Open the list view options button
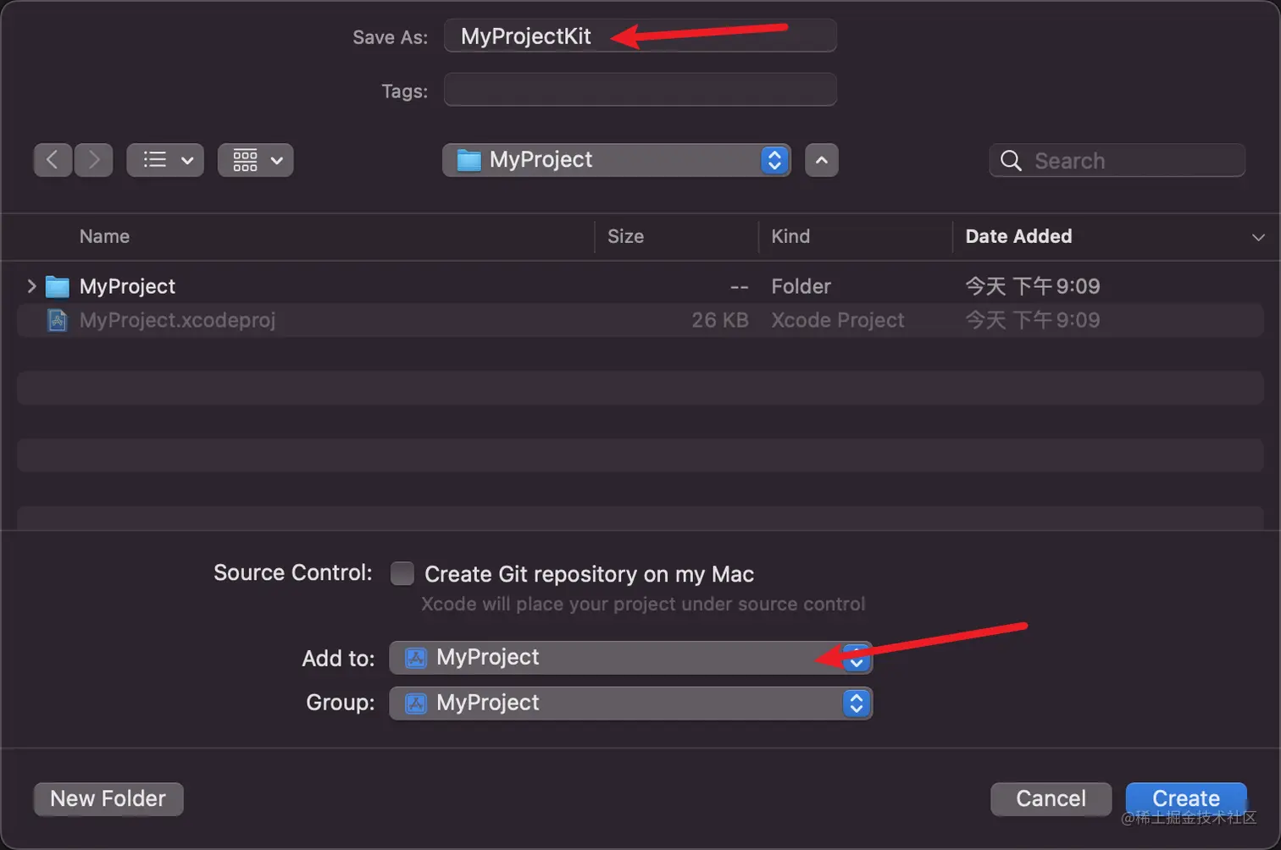1281x850 pixels. (165, 160)
